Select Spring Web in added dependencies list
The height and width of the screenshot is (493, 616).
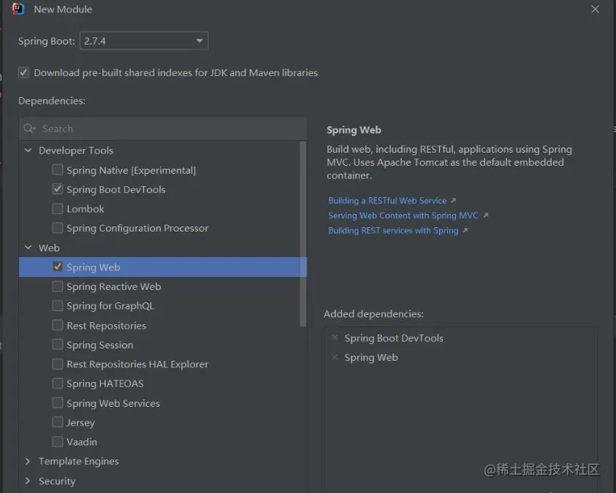click(x=371, y=358)
